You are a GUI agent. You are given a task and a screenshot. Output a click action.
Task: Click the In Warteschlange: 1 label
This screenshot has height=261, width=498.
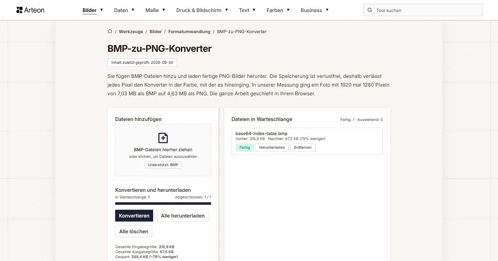pyautogui.click(x=132, y=197)
